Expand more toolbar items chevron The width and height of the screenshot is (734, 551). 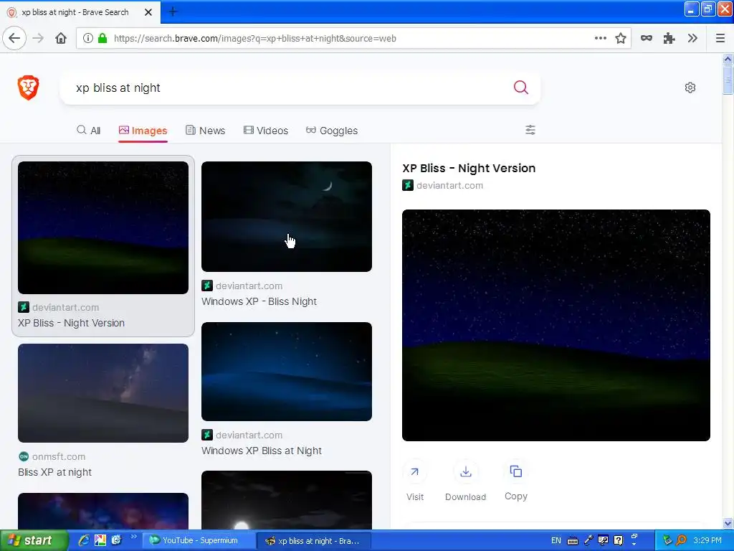tap(693, 39)
